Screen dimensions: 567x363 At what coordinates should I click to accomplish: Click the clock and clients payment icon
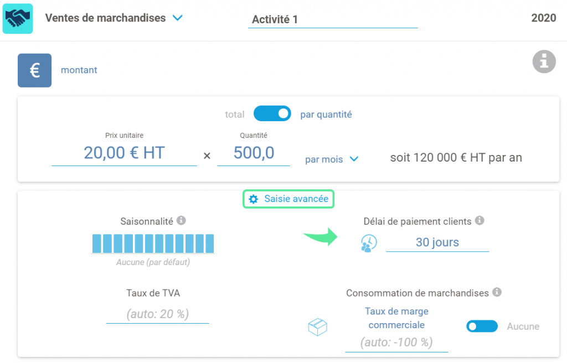pyautogui.click(x=369, y=243)
